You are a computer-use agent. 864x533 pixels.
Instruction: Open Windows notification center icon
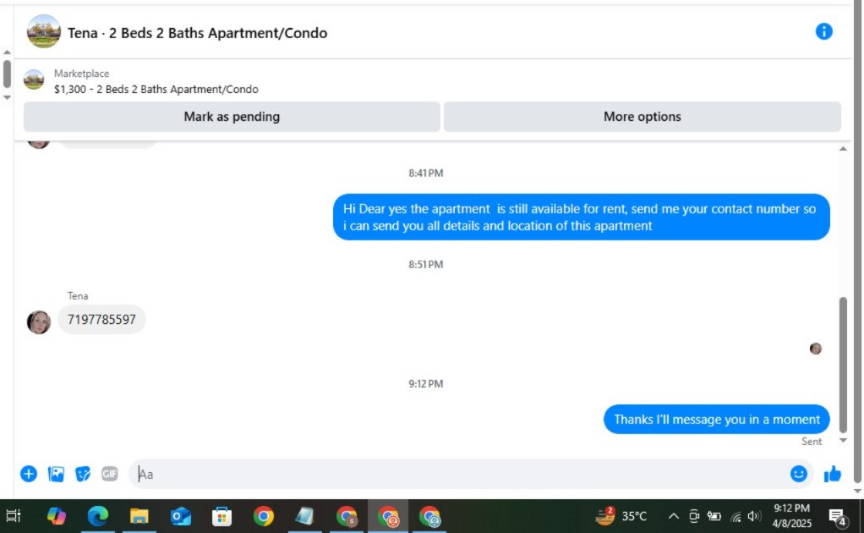pyautogui.click(x=838, y=516)
